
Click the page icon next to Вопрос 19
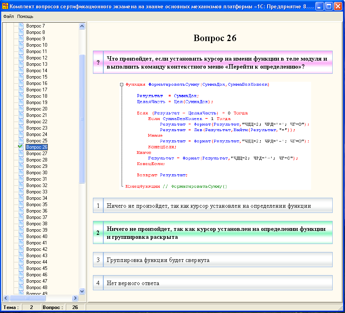(x=21, y=102)
